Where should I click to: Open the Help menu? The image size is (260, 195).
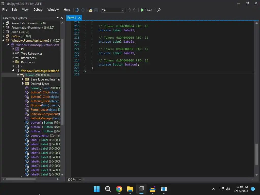pos(67,10)
